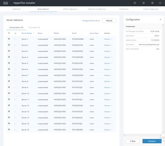Open Actions dropdown for Server 2
Viewport: 165px width, 146px height.
point(108,45)
